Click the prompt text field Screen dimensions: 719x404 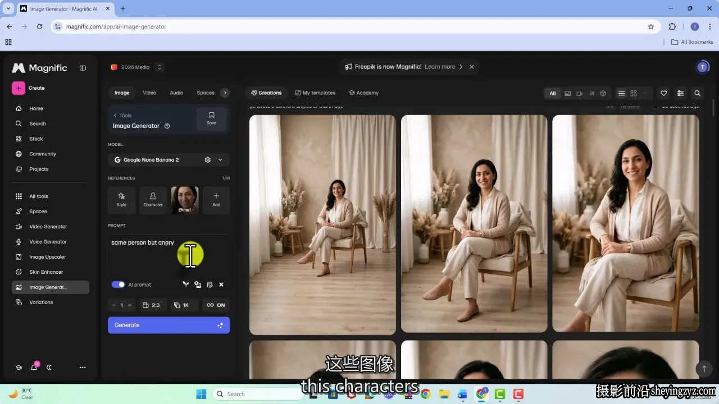tap(169, 255)
